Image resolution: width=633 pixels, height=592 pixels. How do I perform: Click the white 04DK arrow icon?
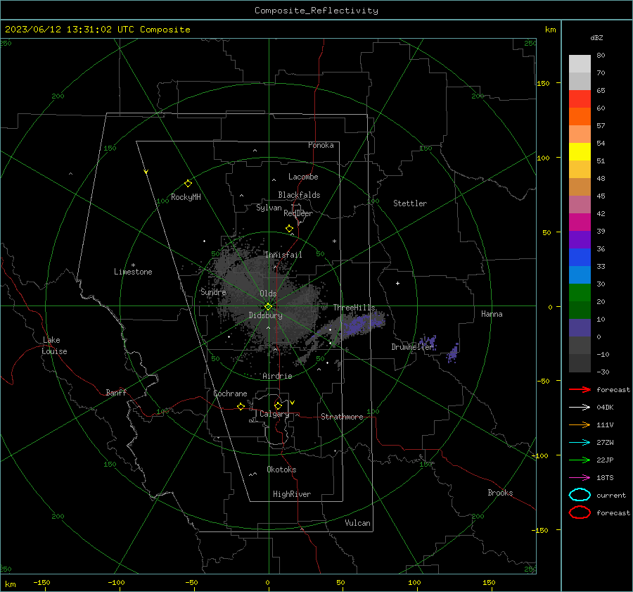(580, 407)
